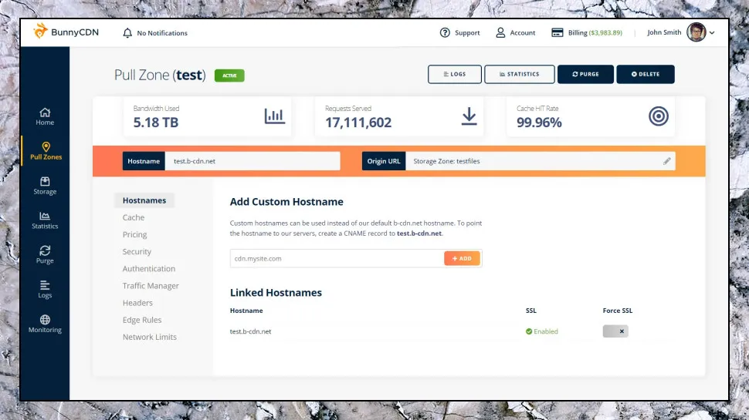
Task: Open Pull Zones in sidebar
Action: click(46, 151)
